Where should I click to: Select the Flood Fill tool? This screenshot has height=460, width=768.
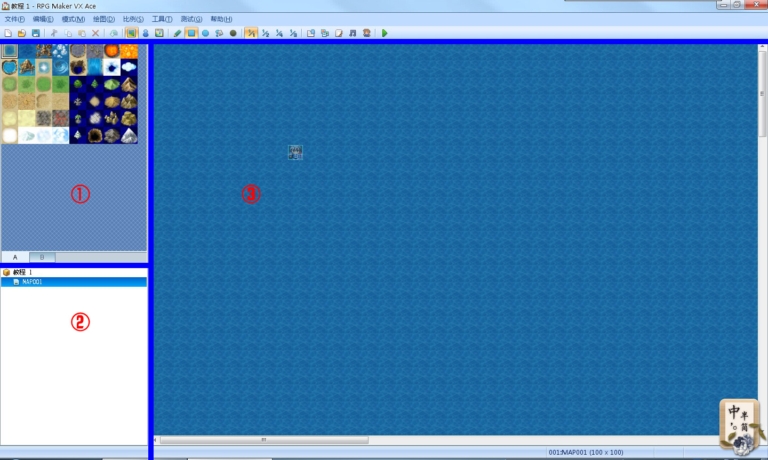[x=219, y=33]
